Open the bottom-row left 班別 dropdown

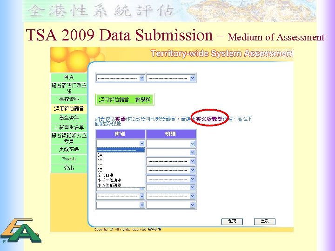pos(121,205)
